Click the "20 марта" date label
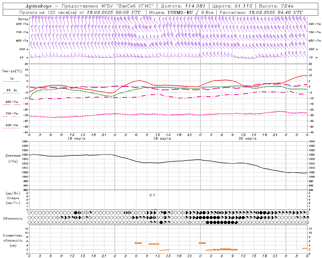The width and height of the screenshot is (322, 258). (x=248, y=139)
